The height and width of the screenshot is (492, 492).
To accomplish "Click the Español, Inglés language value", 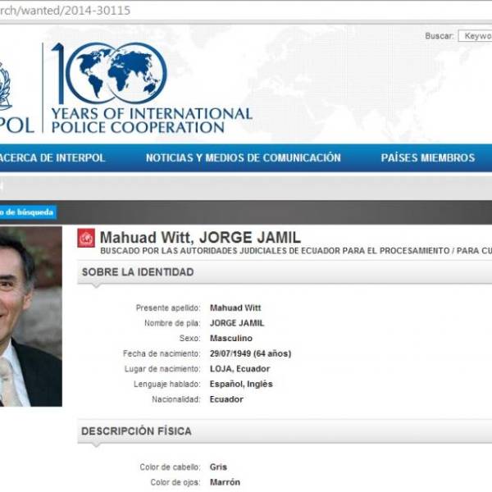I will [x=241, y=384].
